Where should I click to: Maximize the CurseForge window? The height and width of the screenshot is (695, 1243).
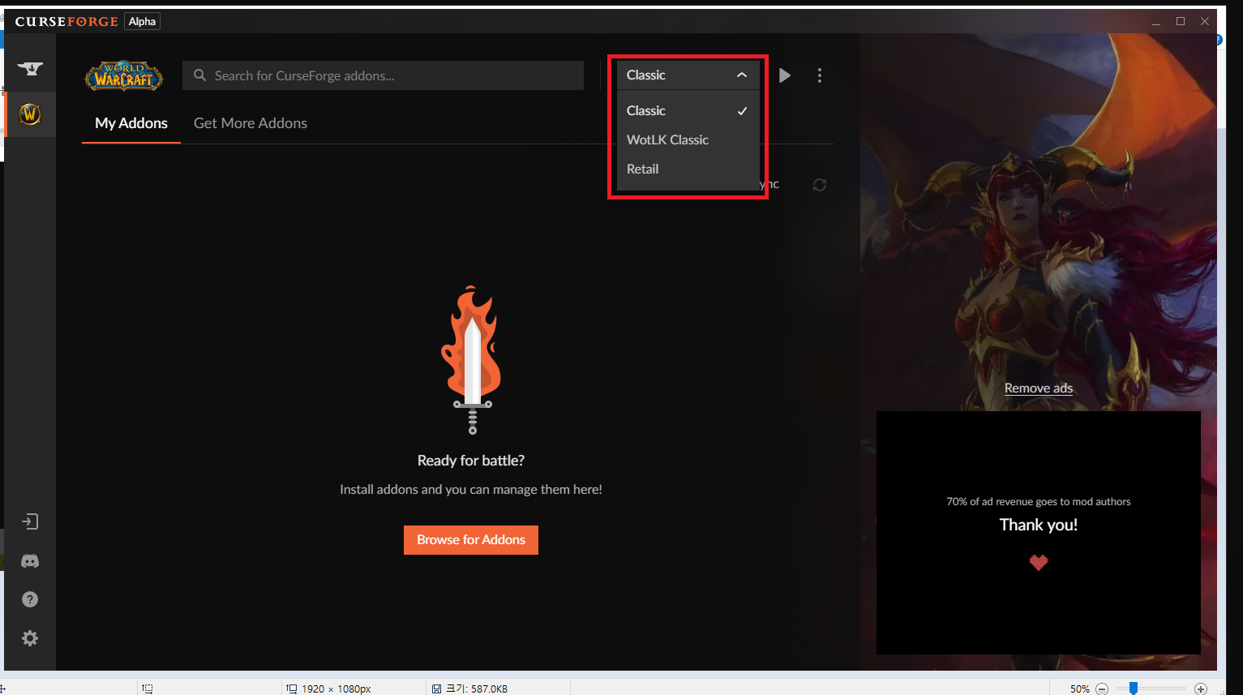(x=1181, y=21)
